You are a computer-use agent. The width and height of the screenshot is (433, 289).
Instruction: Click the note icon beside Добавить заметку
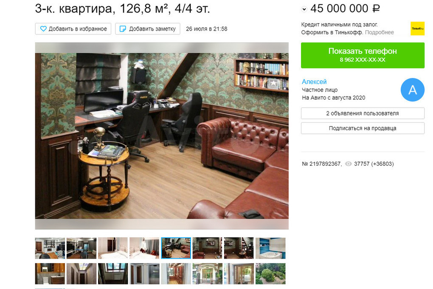point(123,29)
